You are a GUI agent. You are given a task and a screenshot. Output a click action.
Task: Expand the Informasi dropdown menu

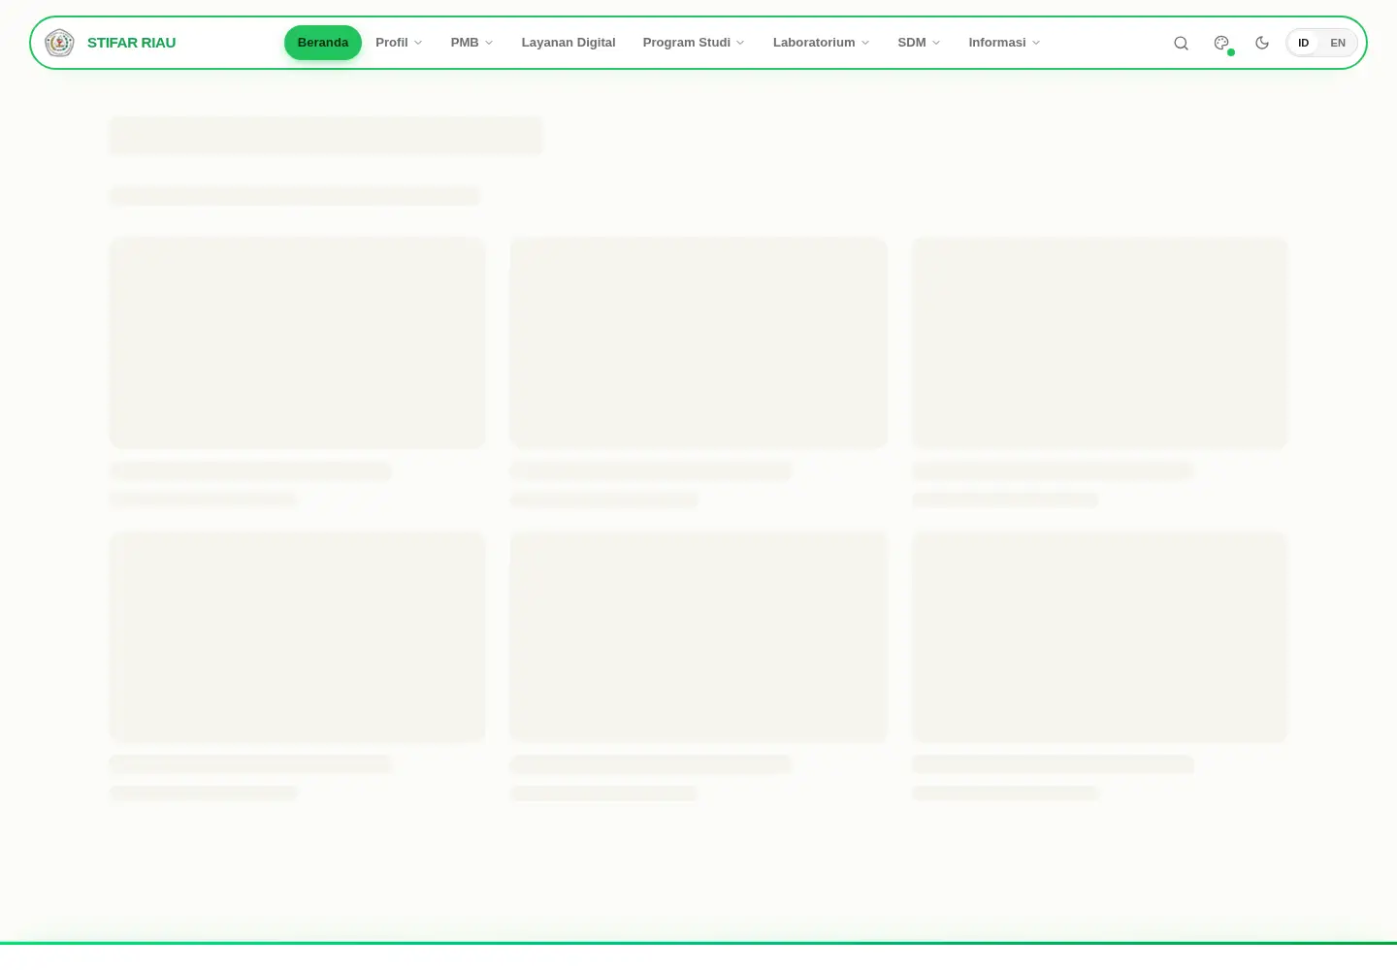[x=1004, y=43]
